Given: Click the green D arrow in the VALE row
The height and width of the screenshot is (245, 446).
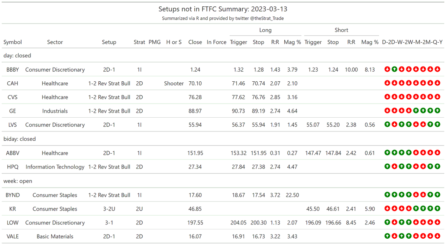Looking at the screenshot, I should coord(387,236).
